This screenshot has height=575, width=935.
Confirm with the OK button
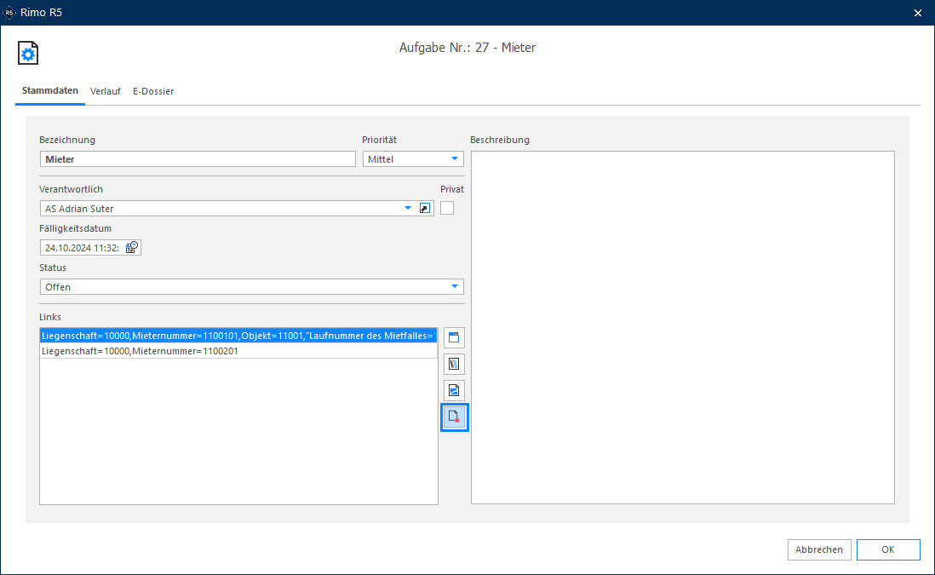(x=888, y=549)
